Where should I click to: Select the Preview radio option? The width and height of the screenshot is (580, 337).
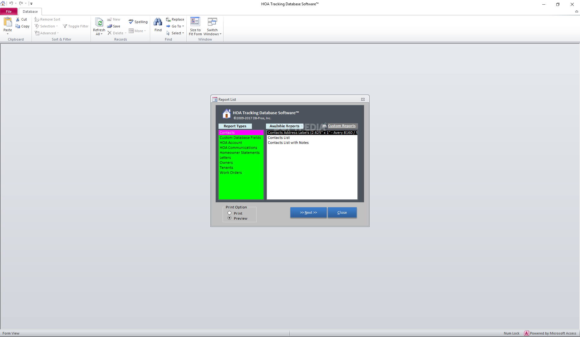(x=229, y=218)
